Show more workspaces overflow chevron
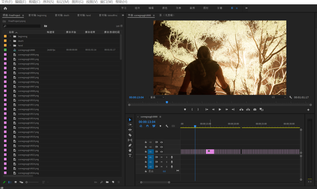The height and width of the screenshot is (189, 317). point(246,8)
